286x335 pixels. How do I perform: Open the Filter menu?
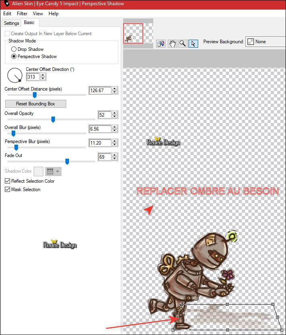[22, 14]
